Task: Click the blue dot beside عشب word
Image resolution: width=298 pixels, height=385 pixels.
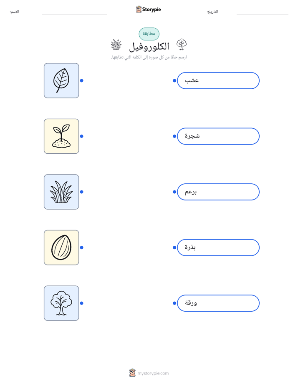Action: (x=174, y=80)
